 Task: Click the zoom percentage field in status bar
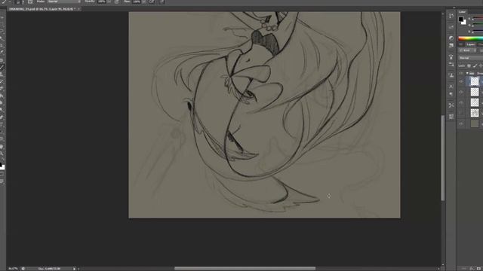(13, 269)
